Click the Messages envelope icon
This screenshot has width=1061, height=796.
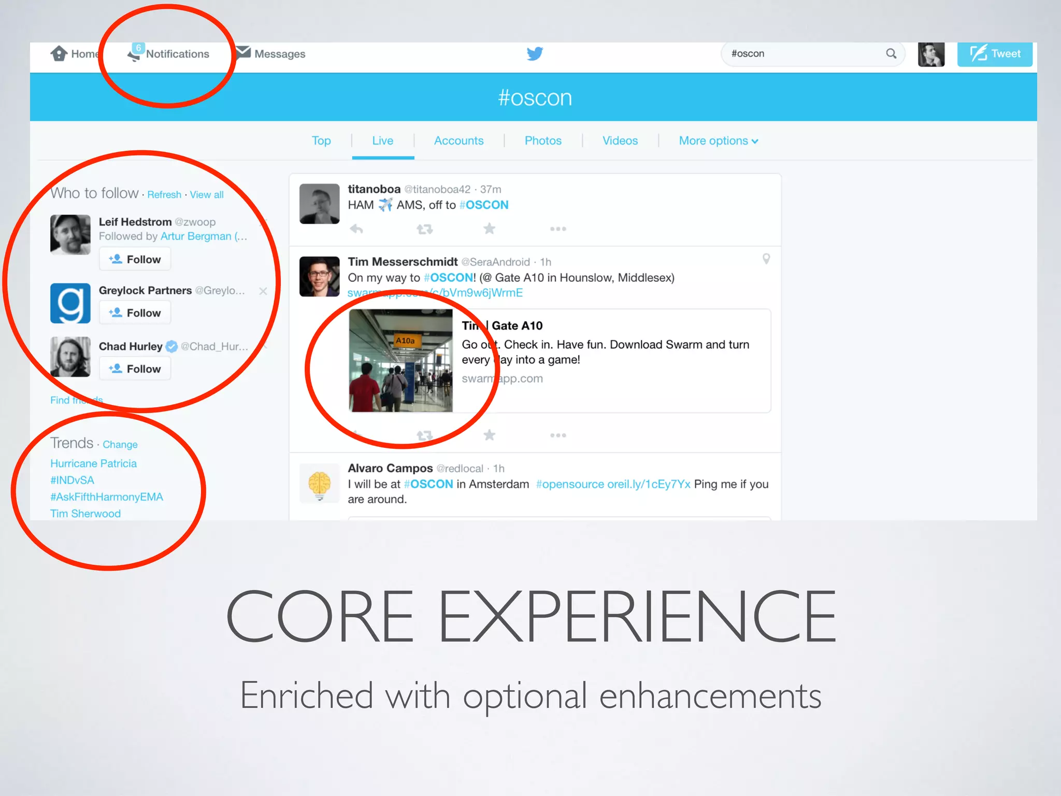point(243,52)
